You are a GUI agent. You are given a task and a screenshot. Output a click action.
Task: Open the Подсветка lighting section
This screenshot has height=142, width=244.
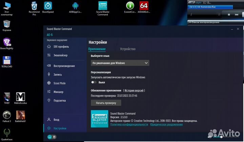point(59,101)
